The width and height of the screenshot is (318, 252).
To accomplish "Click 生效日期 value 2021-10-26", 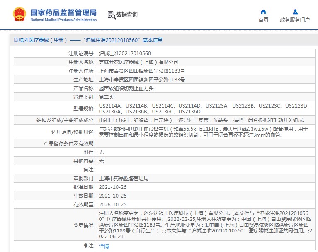I will pos(112,196).
